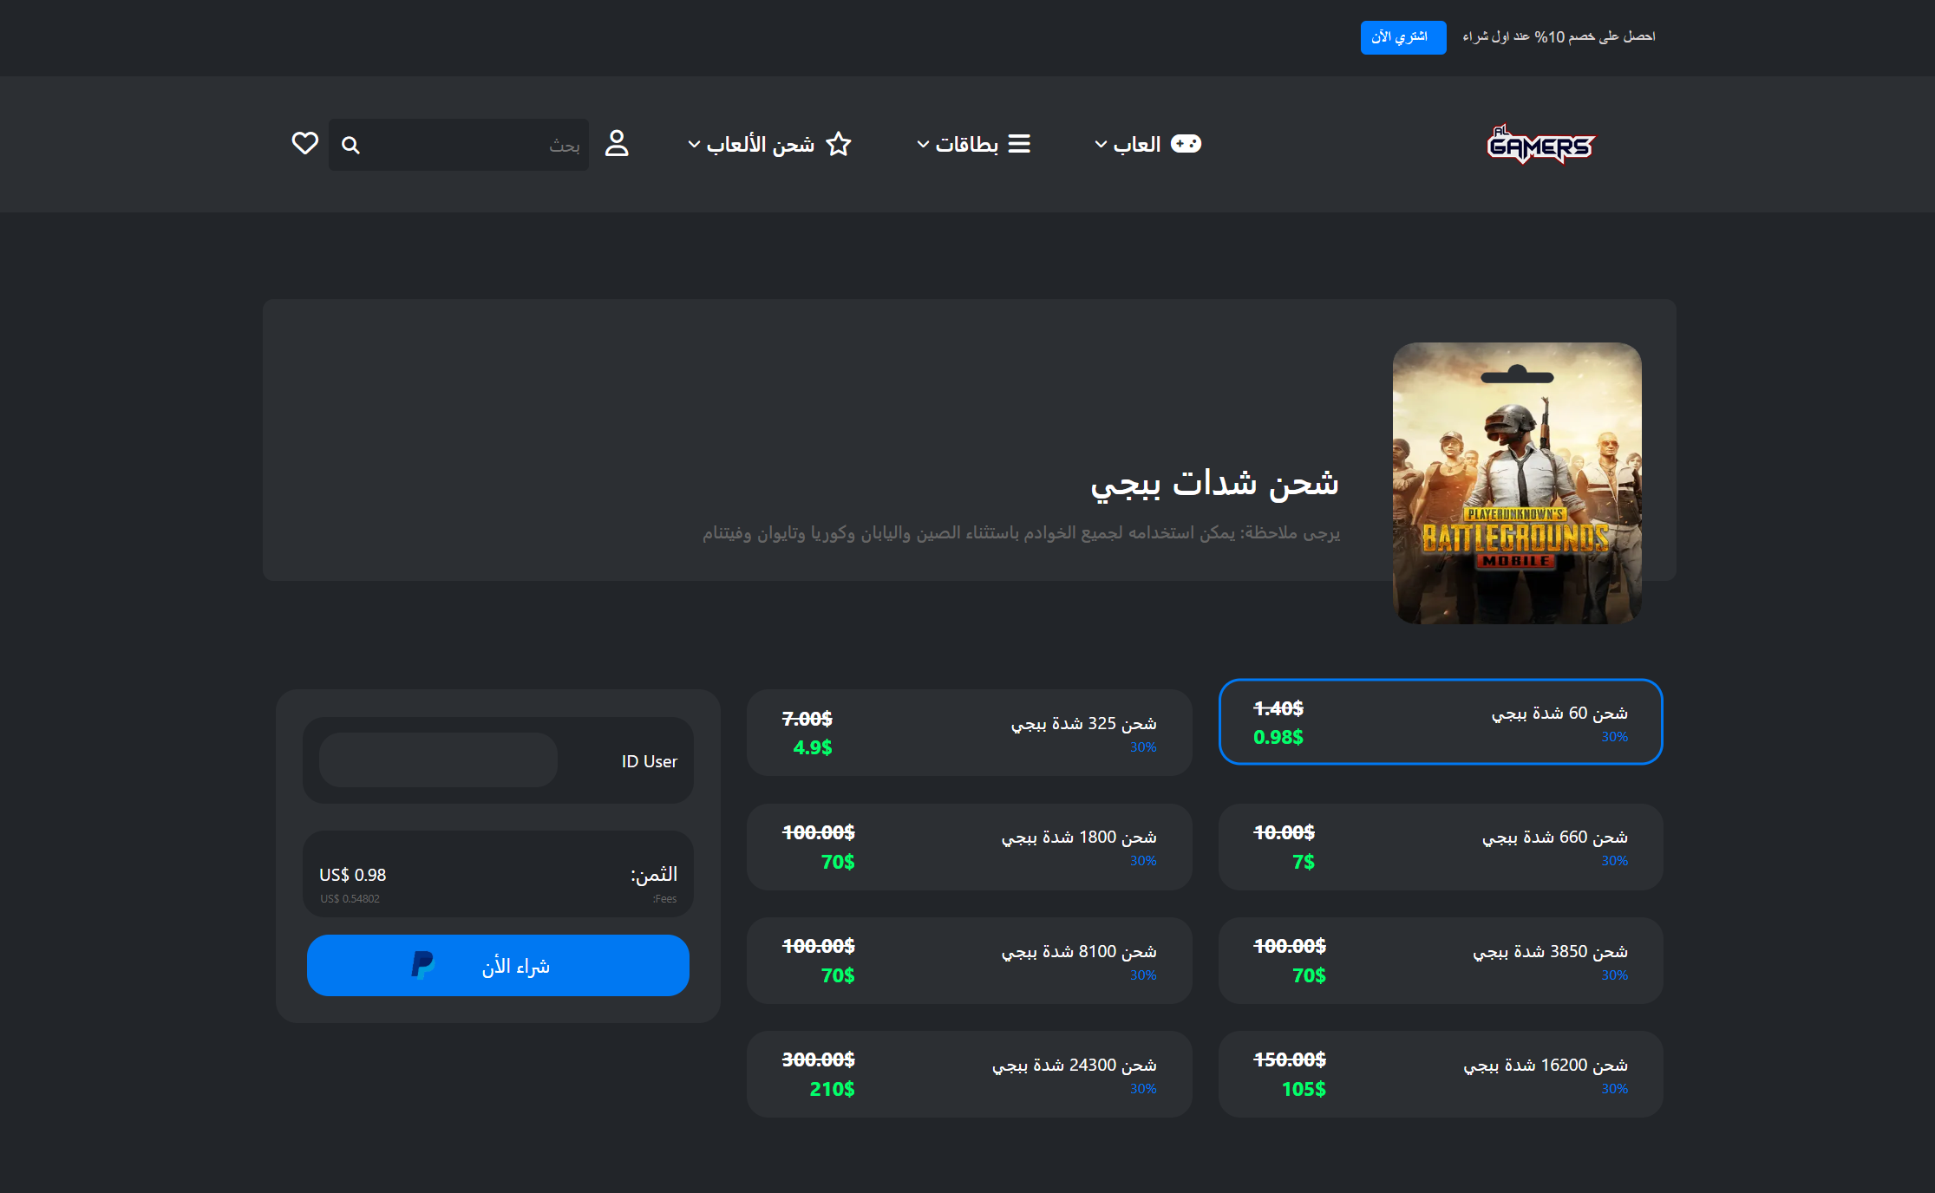Screen dimensions: 1935x1193
Task: Click the الثمن: label
Action: (654, 875)
